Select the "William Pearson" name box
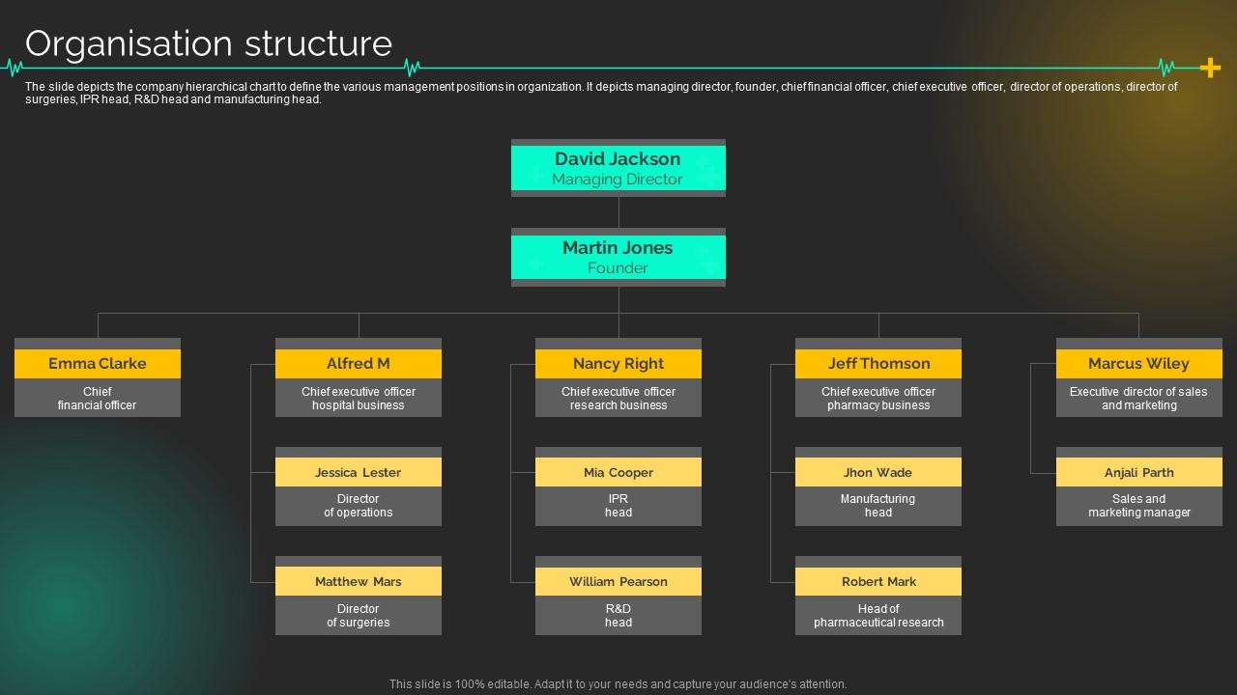This screenshot has width=1237, height=695. (618, 581)
